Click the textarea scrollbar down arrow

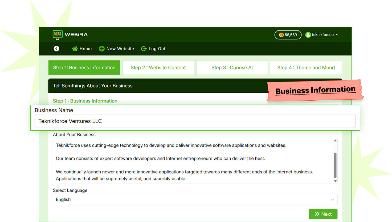(335, 181)
